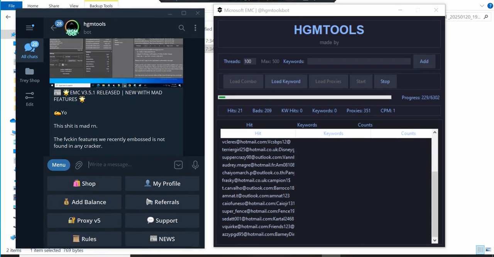The width and height of the screenshot is (494, 257).
Task: Navigate back in File Explorer
Action: [8, 17]
